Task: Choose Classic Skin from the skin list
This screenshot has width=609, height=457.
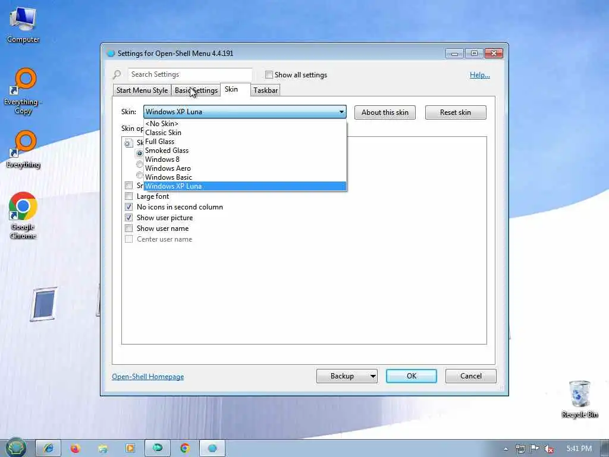Action: 245,133
